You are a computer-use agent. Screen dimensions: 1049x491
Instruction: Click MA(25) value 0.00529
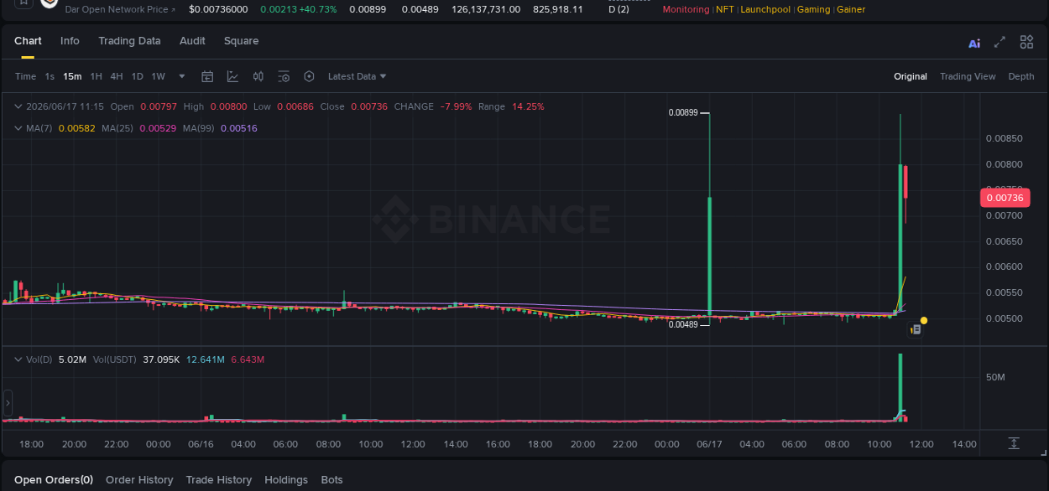point(157,128)
